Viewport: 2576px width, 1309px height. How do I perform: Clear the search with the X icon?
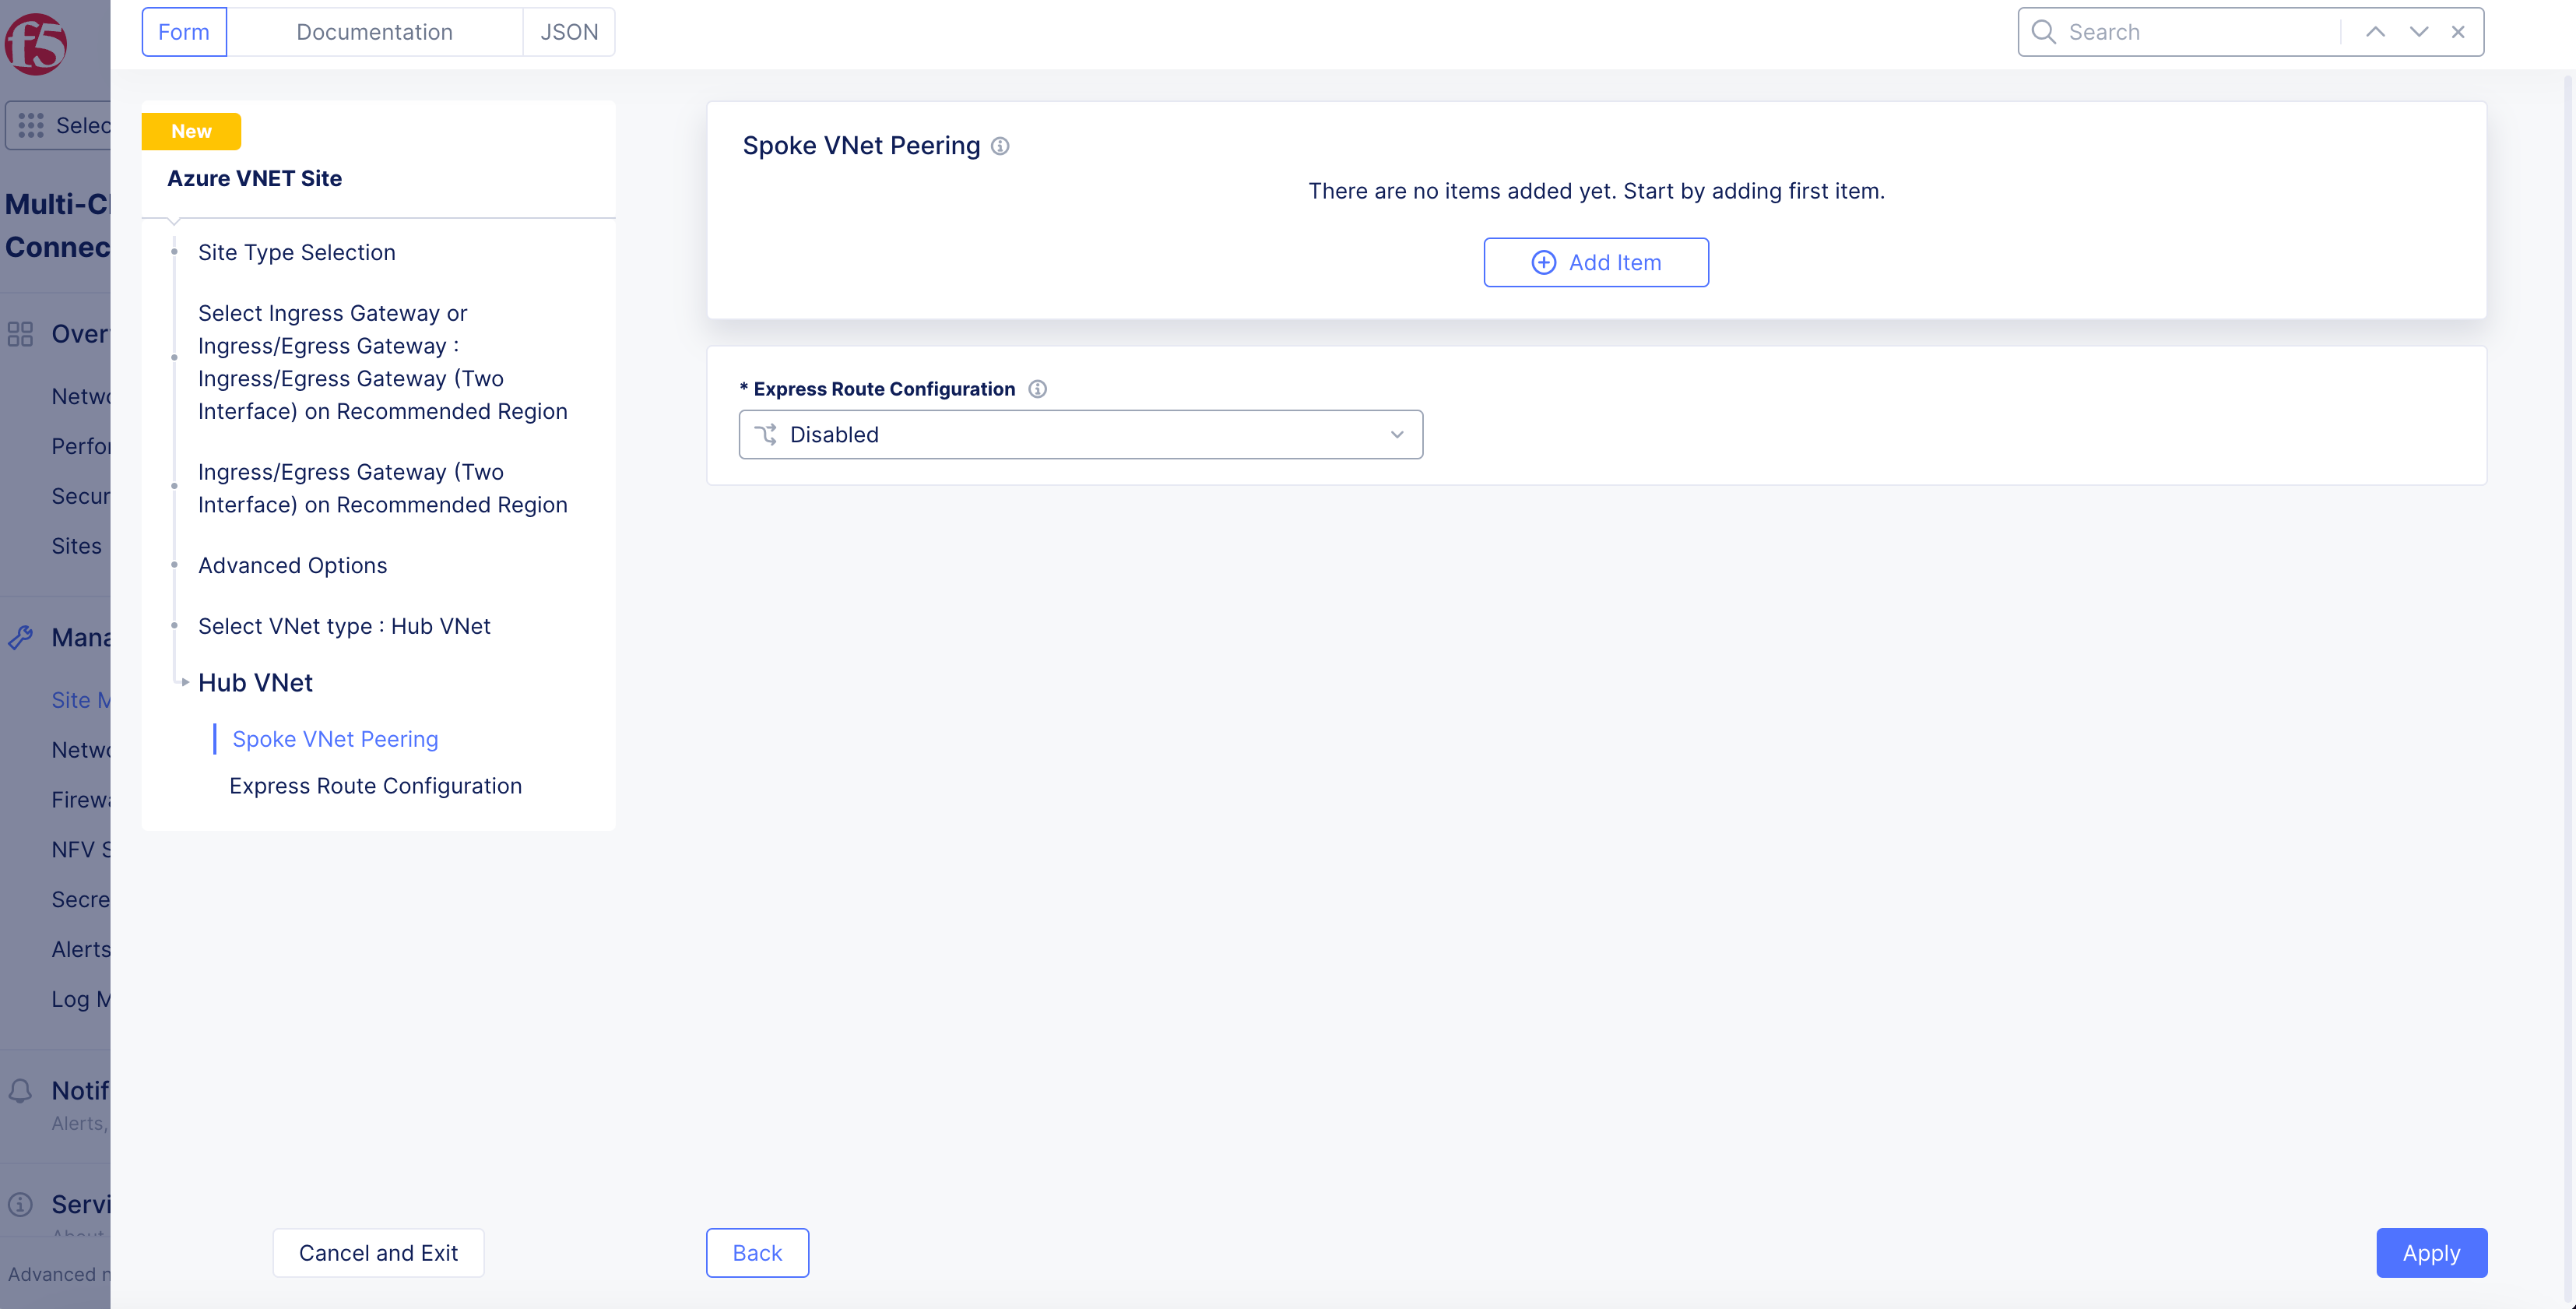[2458, 32]
